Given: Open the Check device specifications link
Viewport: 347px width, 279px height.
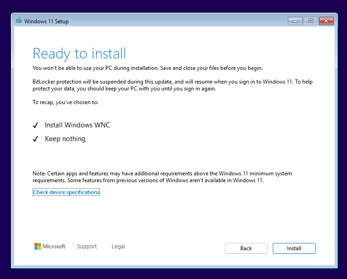Looking at the screenshot, I should [66, 192].
